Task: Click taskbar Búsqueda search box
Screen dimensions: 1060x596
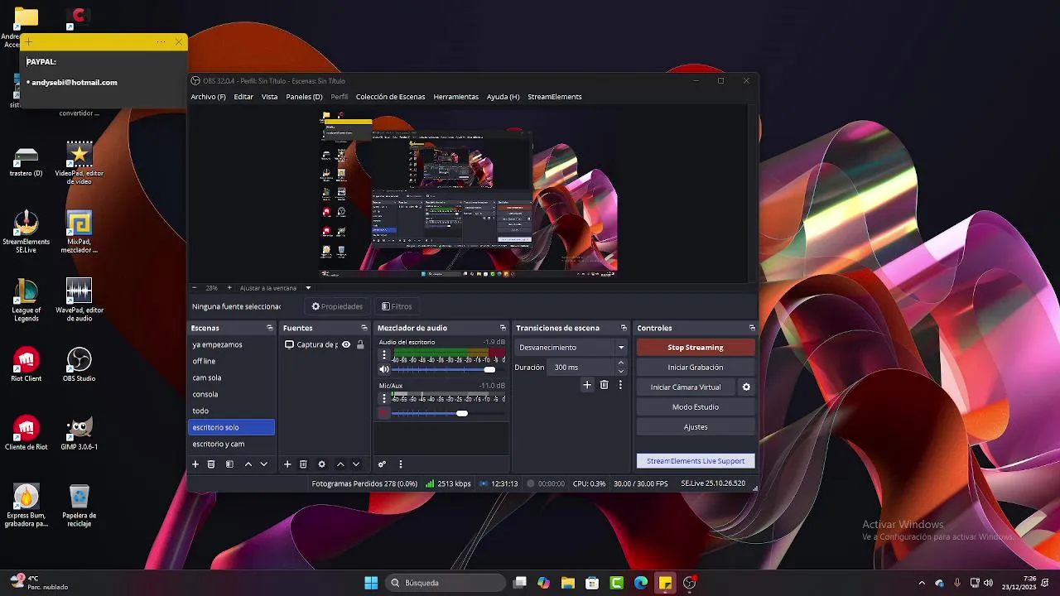Action: coord(446,583)
